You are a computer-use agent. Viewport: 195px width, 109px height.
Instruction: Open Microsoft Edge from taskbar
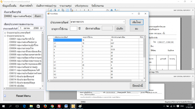click(x=24, y=106)
